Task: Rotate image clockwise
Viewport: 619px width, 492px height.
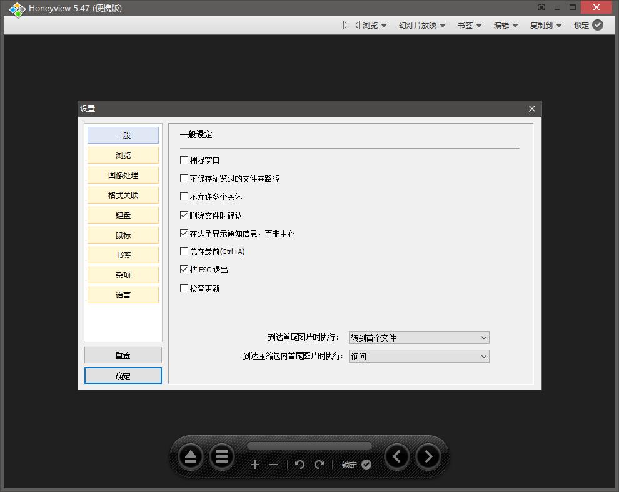Action: (x=318, y=465)
